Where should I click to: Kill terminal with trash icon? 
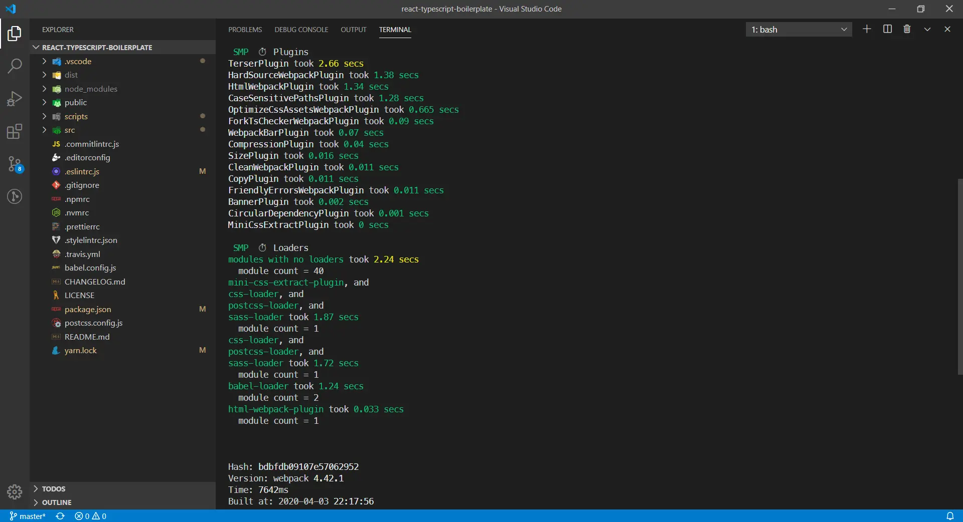(907, 29)
